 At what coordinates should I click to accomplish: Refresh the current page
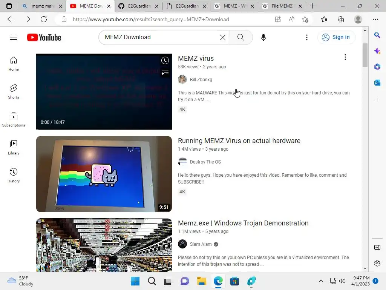point(44,19)
